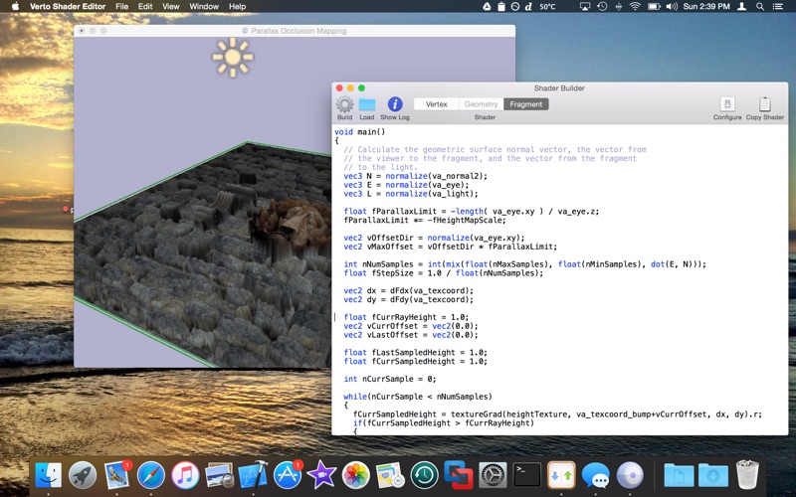Click the sun light icon in preview
Image resolution: width=796 pixels, height=497 pixels.
click(233, 58)
